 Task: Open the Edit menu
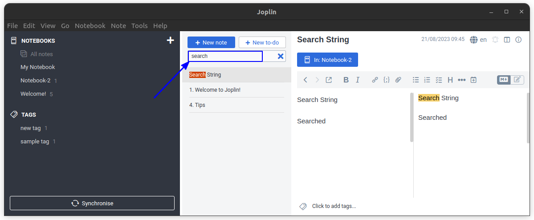point(29,25)
